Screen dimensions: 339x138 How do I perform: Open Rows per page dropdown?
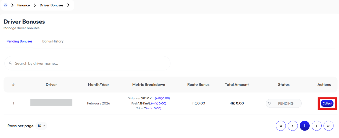coord(41,126)
